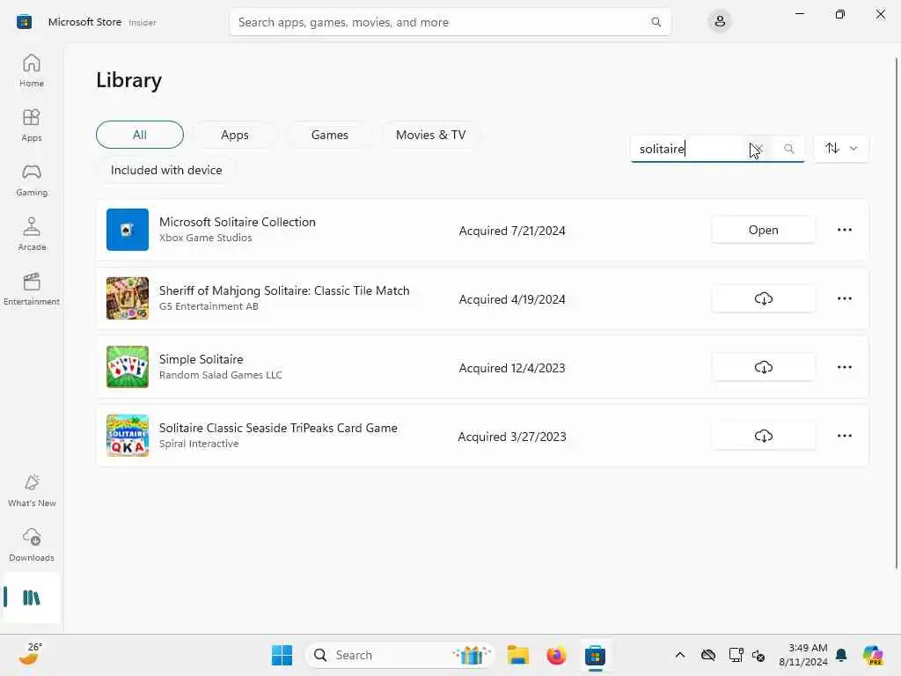The width and height of the screenshot is (901, 676).
Task: Click the Random Salad Games LLC text
Action: point(221,375)
